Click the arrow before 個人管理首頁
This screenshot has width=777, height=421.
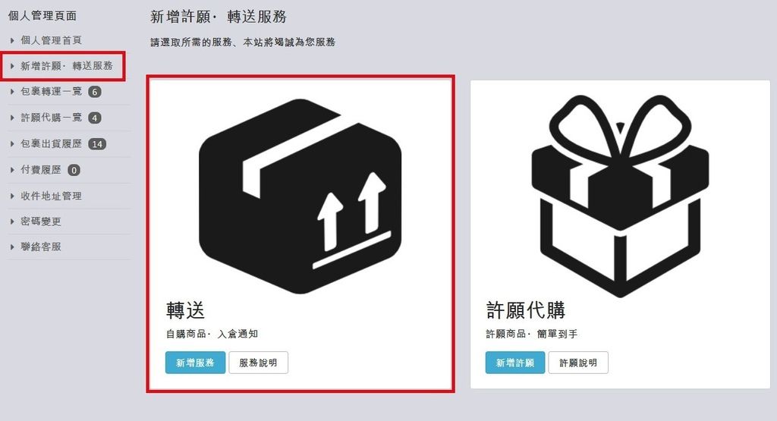(12, 40)
